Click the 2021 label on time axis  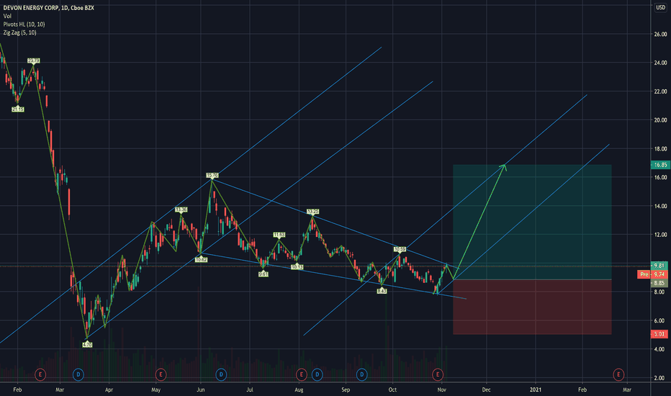(x=536, y=390)
